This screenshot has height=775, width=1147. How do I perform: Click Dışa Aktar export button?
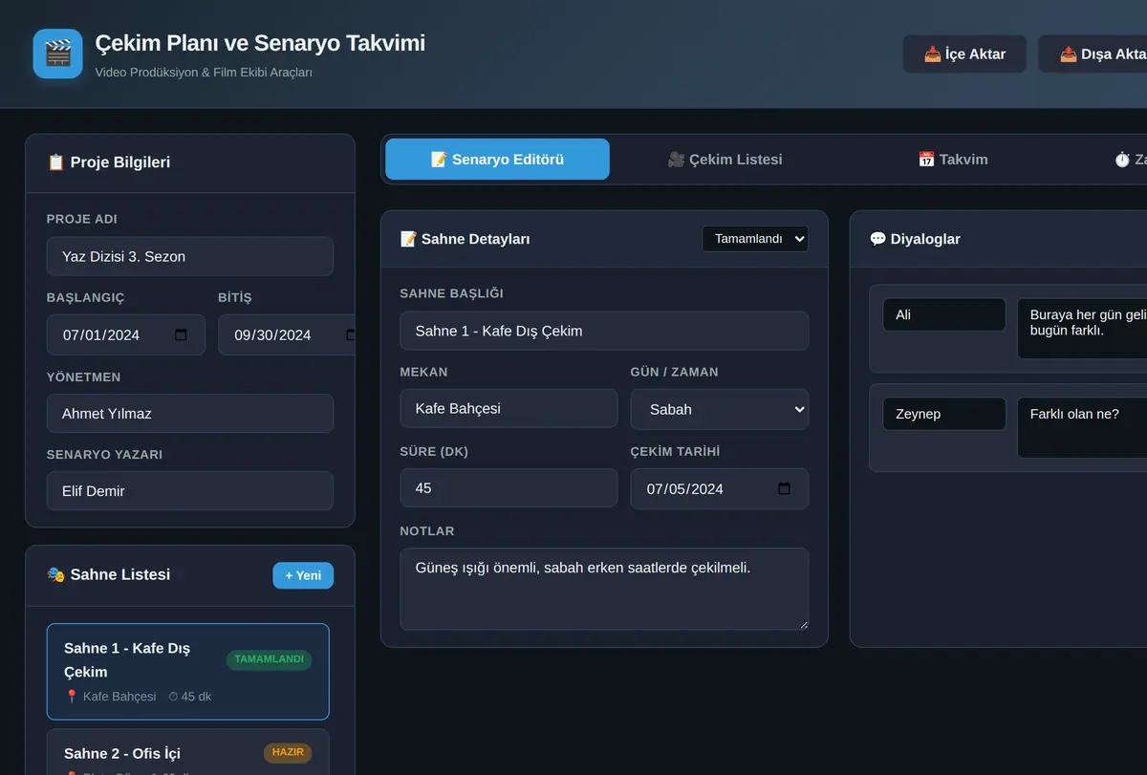(1093, 54)
